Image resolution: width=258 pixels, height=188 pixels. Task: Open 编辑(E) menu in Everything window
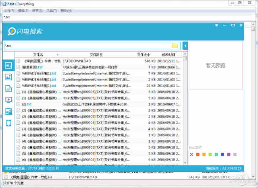pyautogui.click(x=23, y=11)
